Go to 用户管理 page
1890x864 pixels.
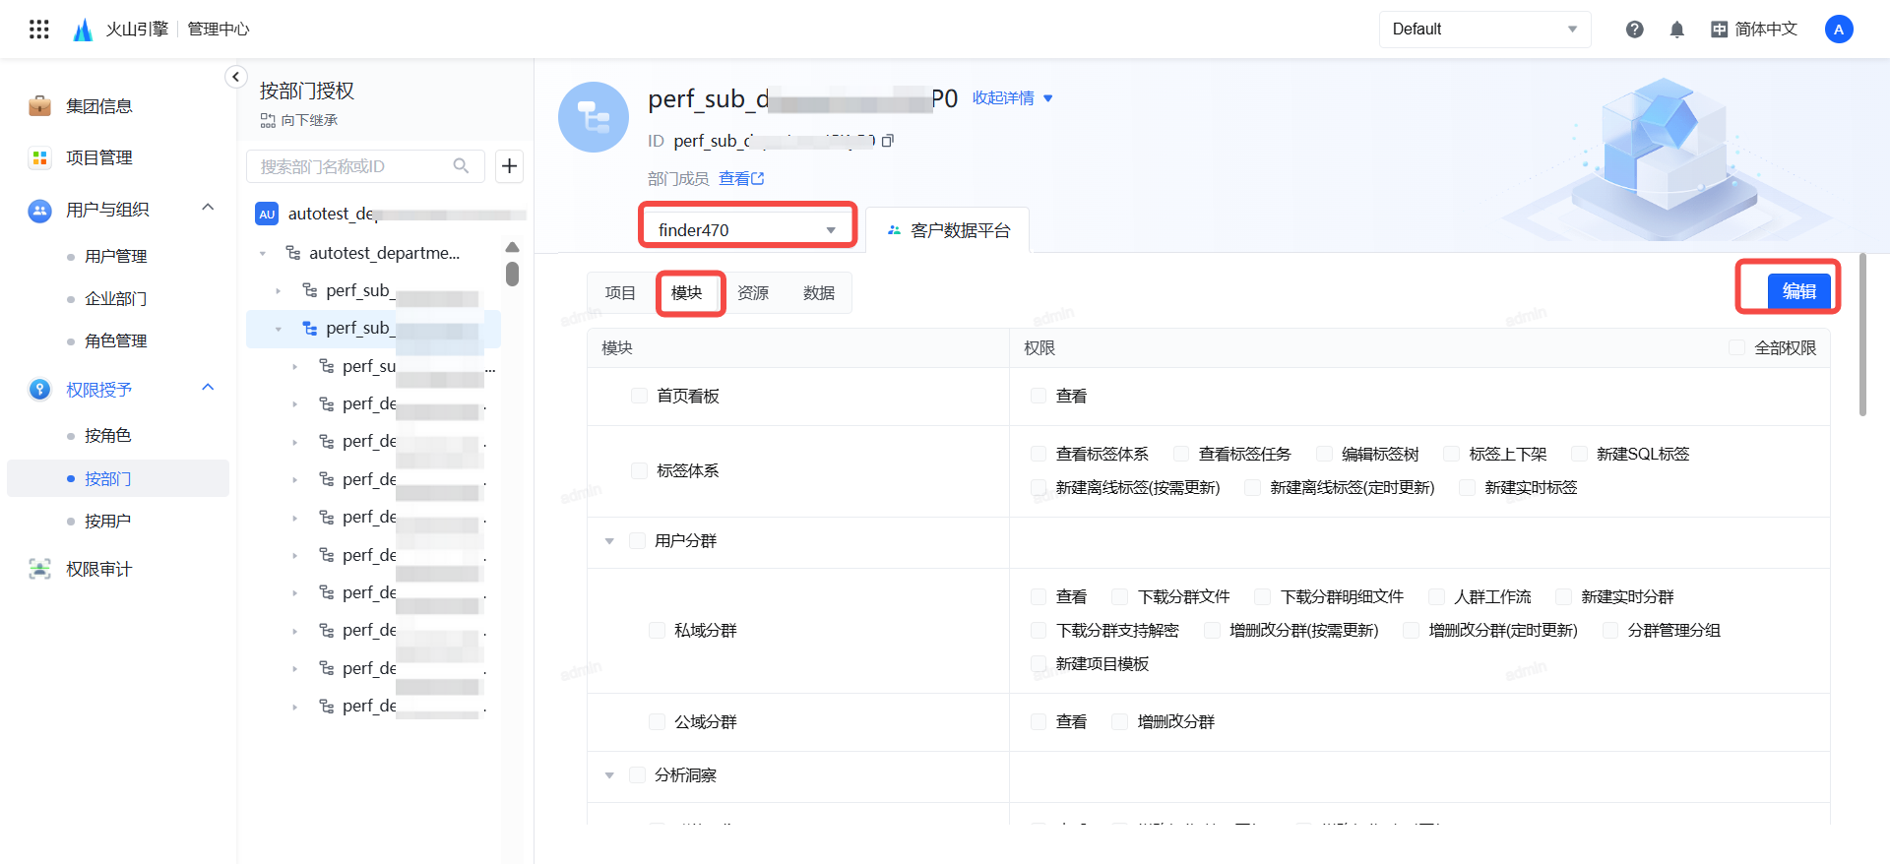point(115,256)
